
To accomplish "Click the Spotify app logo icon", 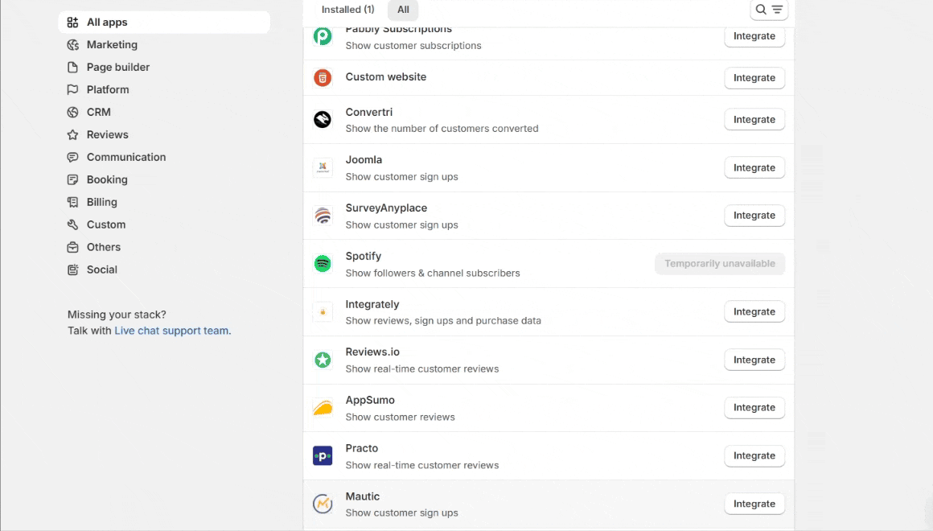I will click(323, 264).
